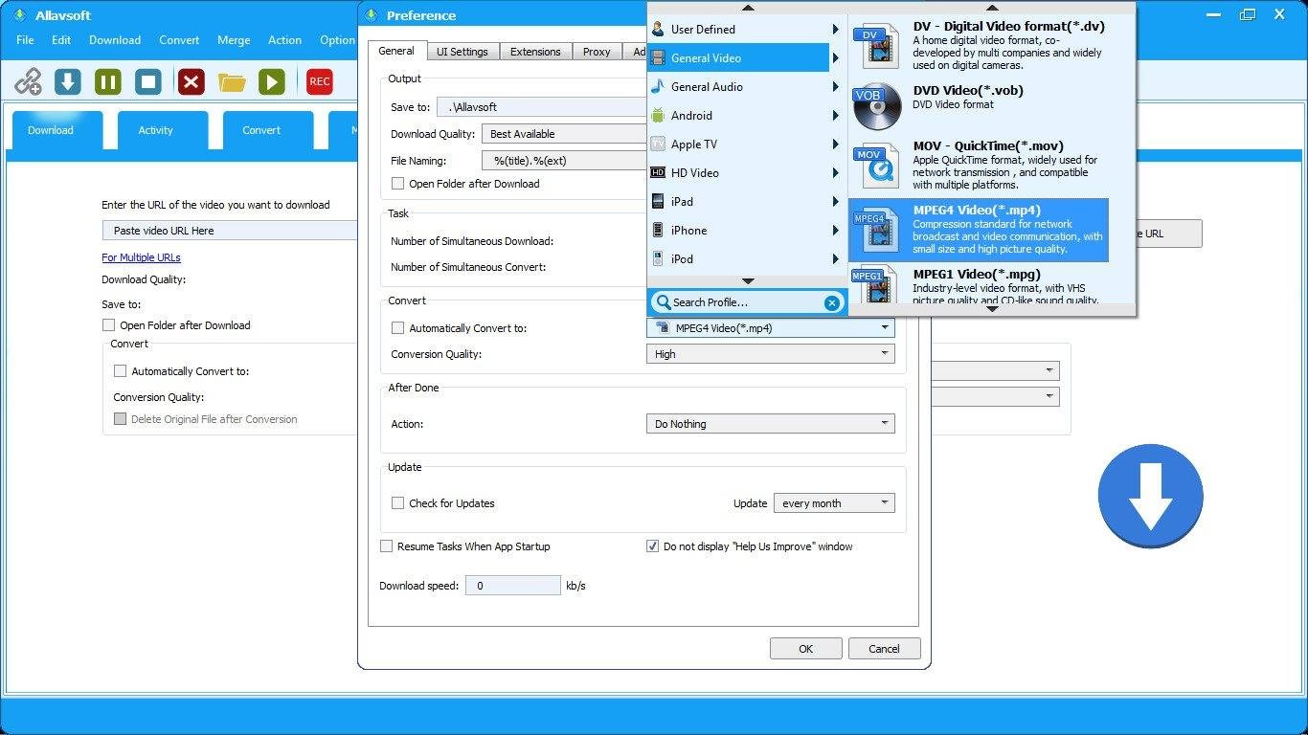Viewport: 1308px width, 735px height.
Task: Open the File menu
Action: point(25,40)
